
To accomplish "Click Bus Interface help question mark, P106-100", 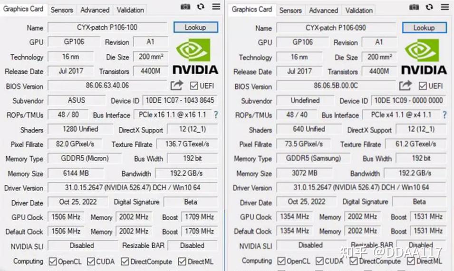I will point(216,115).
